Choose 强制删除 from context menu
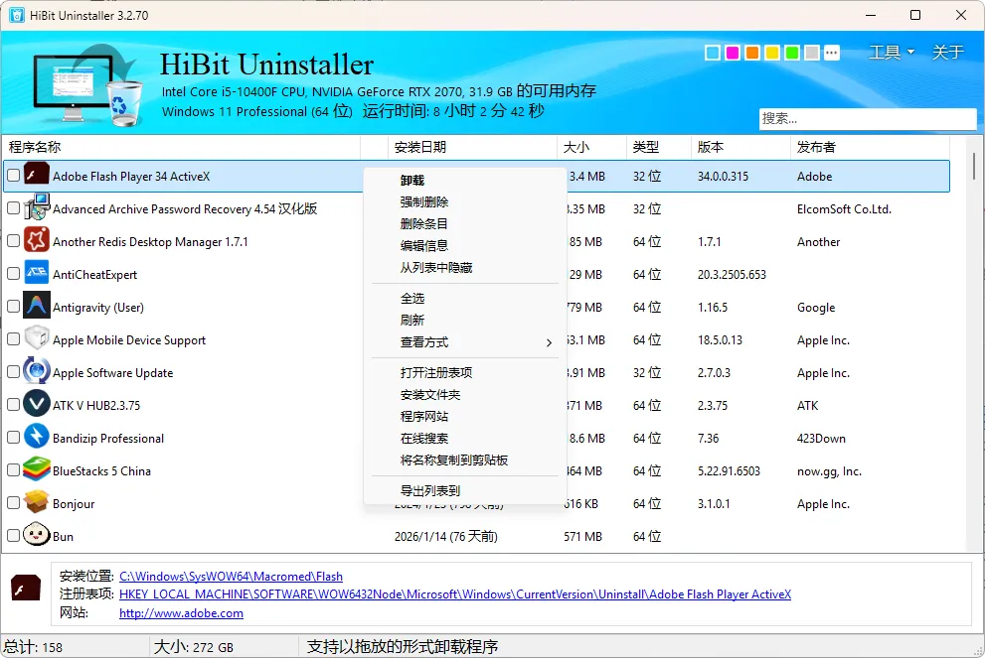 (x=465, y=202)
